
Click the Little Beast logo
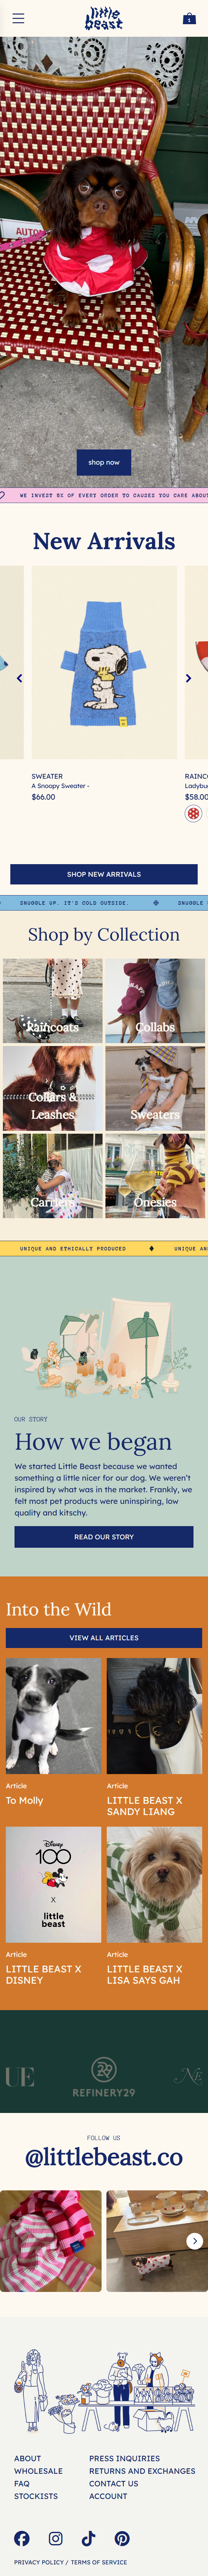pos(104,18)
